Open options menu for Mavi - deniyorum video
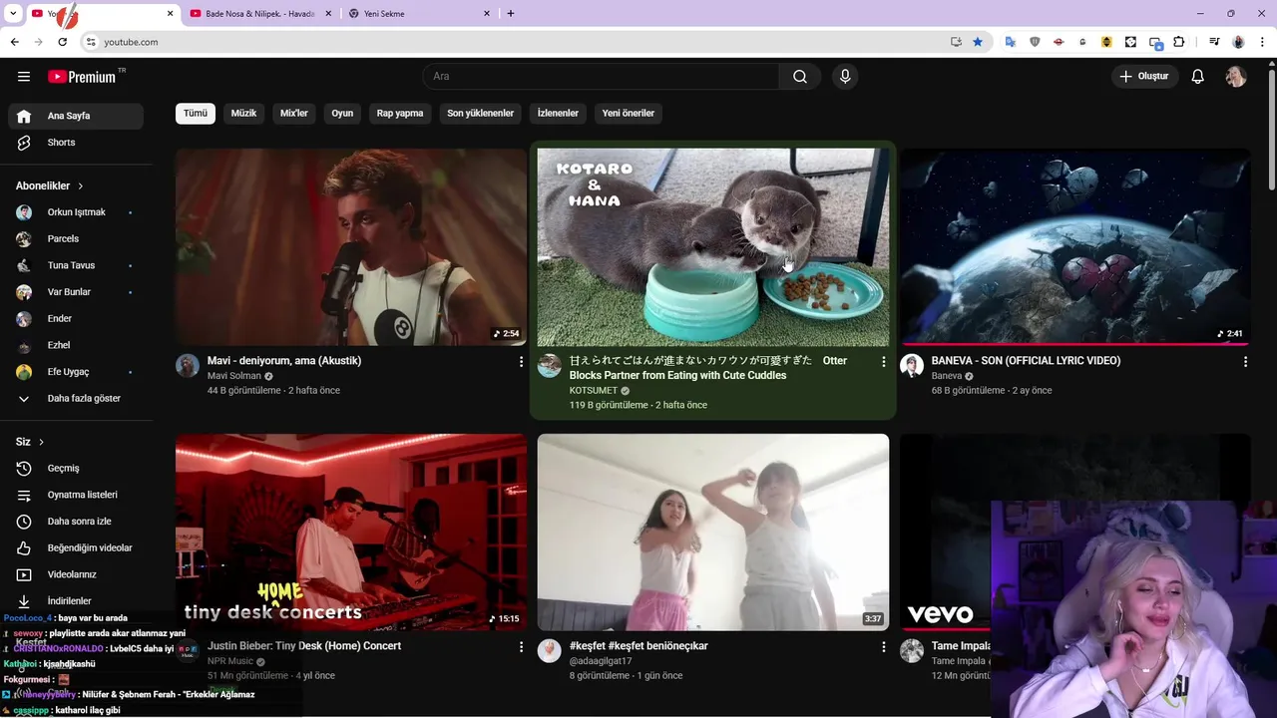1277x718 pixels. (x=521, y=362)
